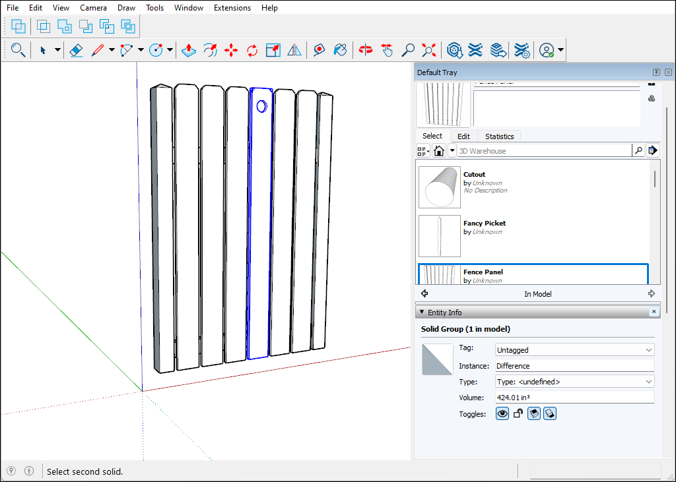Select the Move tool
The height and width of the screenshot is (482, 676).
click(230, 49)
